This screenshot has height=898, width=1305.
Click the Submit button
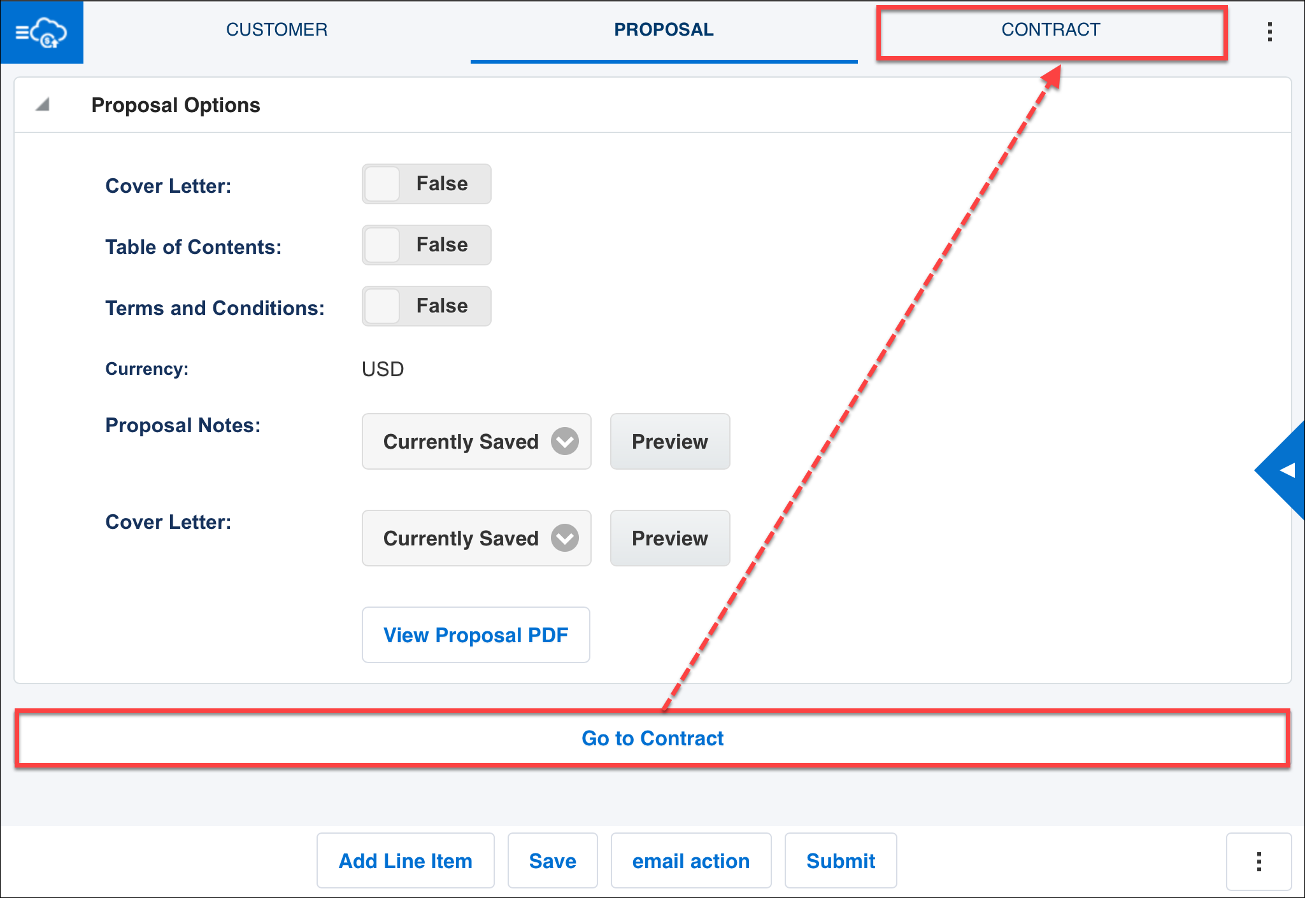click(x=841, y=860)
